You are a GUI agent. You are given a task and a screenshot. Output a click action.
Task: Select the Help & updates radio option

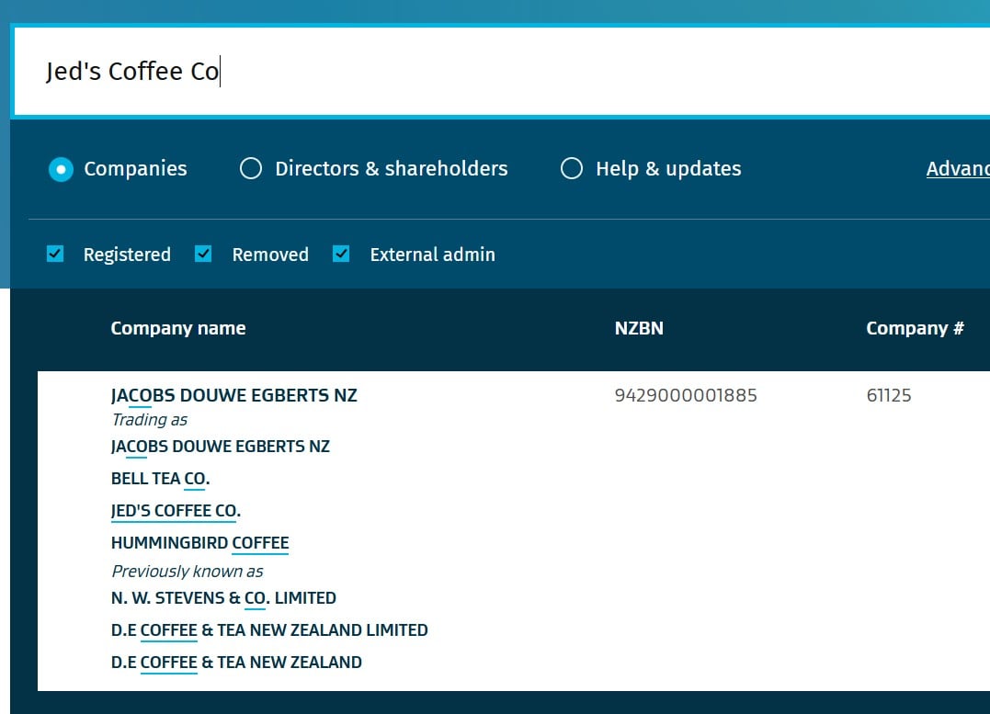click(572, 168)
